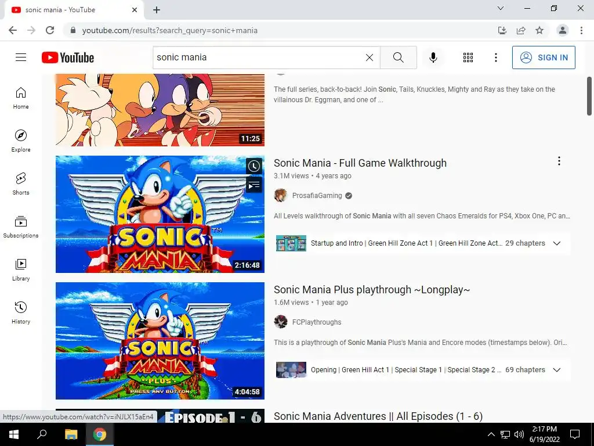This screenshot has height=446, width=594.
Task: Click the install app icon in address bar
Action: (502, 30)
